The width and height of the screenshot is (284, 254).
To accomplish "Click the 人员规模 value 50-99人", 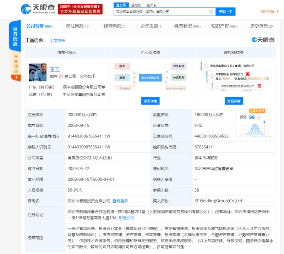I will pos(75,190).
